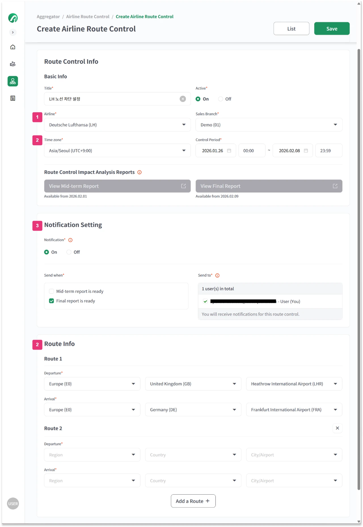The image size is (363, 527).
Task: Click external link icon on View Mid-term Report
Action: tap(183, 186)
